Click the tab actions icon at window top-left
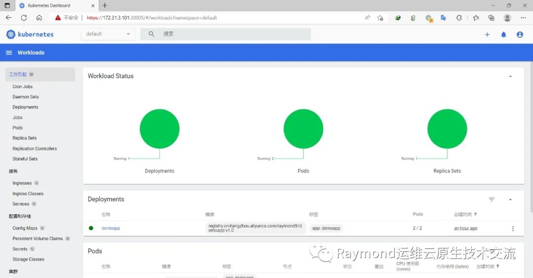Viewport: 533px width, 278px height. [7, 5]
